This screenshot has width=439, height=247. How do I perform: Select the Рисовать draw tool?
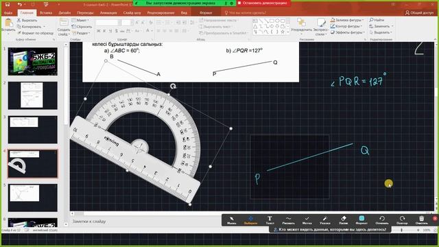coord(288,220)
